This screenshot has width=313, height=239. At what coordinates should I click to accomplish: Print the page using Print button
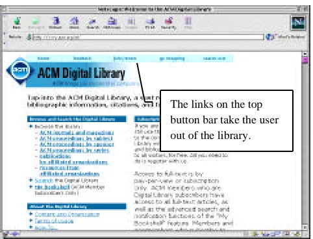(150, 23)
